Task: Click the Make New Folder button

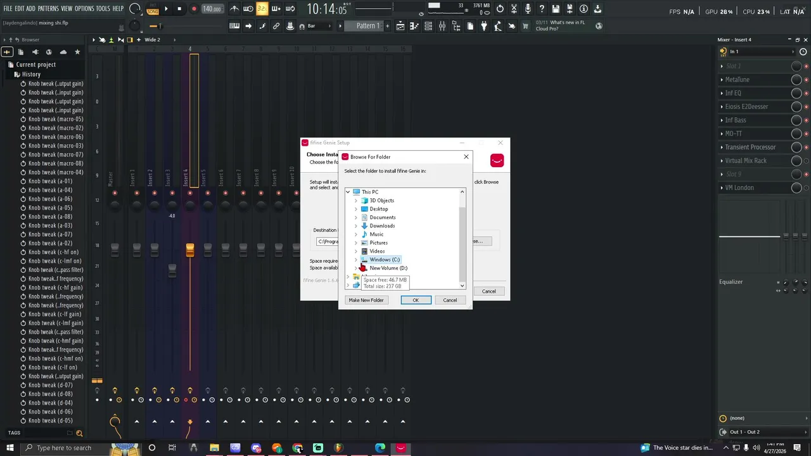Action: coord(366,300)
